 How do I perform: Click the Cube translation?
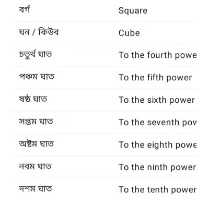[x=129, y=33]
